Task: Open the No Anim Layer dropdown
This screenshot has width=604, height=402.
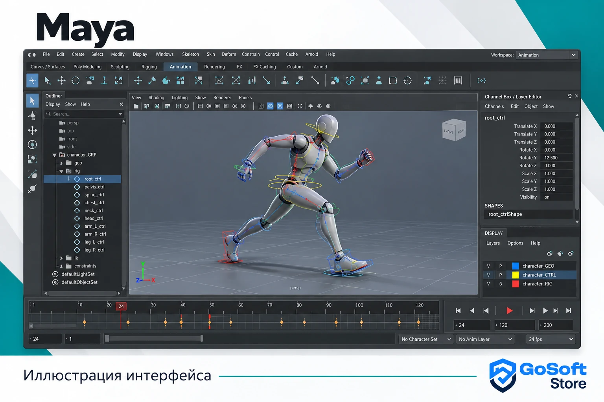Action: [x=485, y=339]
